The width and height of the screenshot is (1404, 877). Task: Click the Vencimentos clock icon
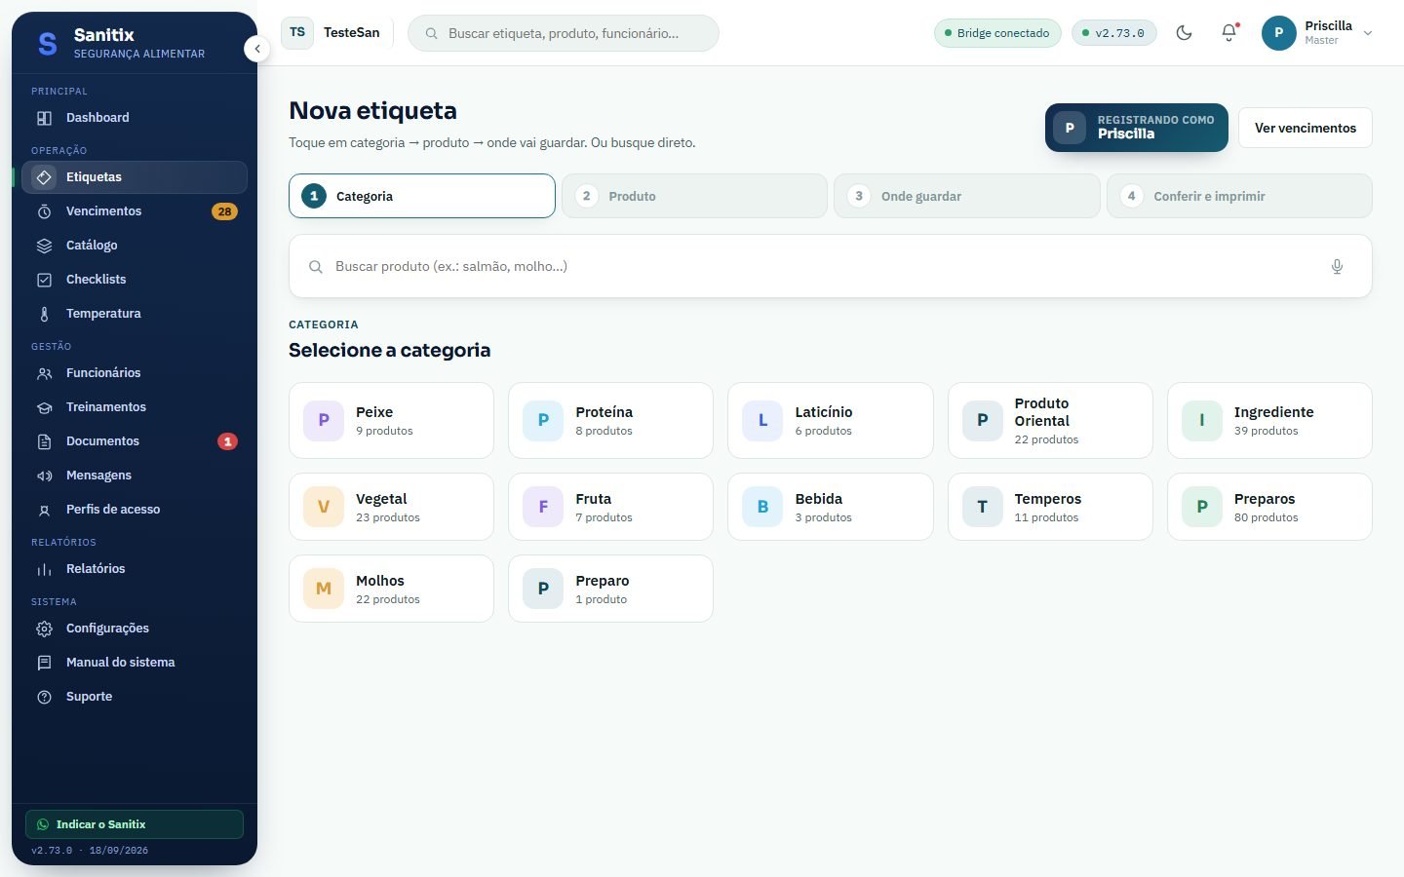tap(44, 211)
